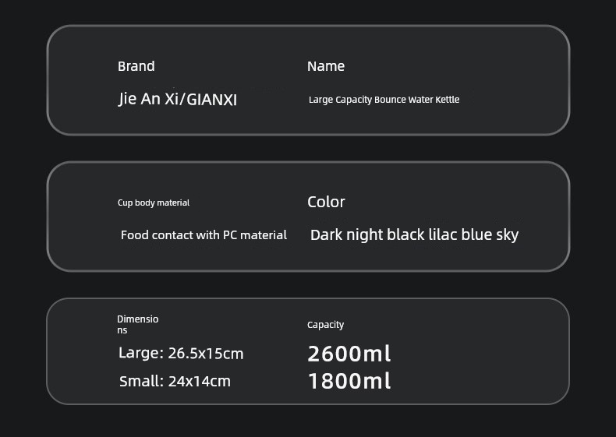The image size is (616, 437).
Task: Select the Small: 24x14cm dimension
Action: (175, 381)
